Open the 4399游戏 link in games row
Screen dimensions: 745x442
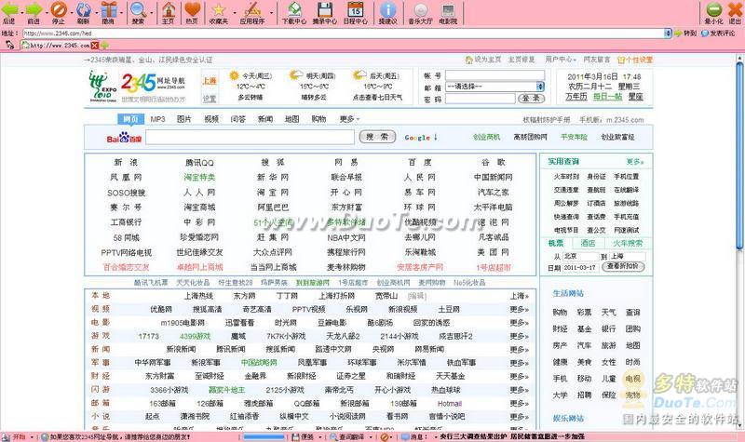pos(195,336)
